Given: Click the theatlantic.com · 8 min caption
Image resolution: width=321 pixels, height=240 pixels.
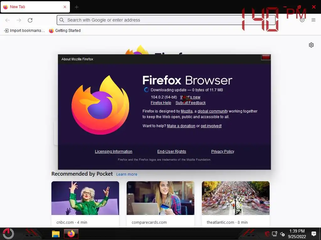Looking at the screenshot, I should [227, 222].
